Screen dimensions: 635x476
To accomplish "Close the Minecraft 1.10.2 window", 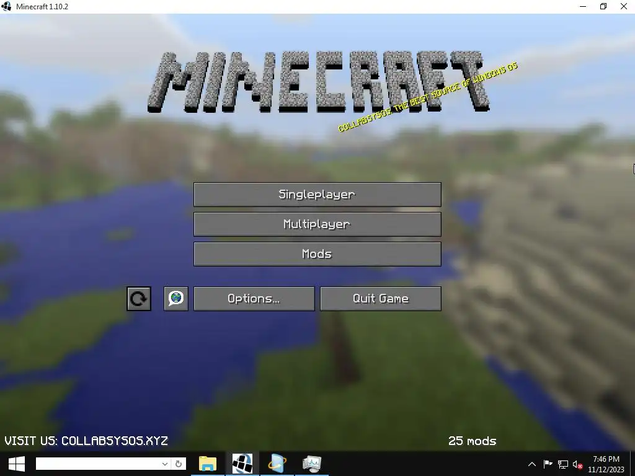I will [x=624, y=6].
